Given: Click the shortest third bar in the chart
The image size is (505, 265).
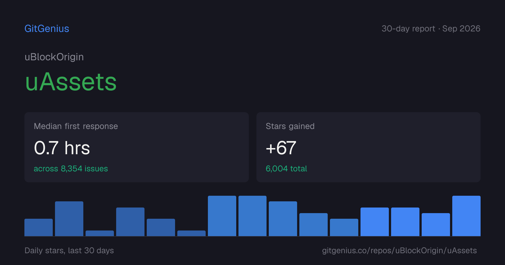Looking at the screenshot, I should tap(100, 233).
